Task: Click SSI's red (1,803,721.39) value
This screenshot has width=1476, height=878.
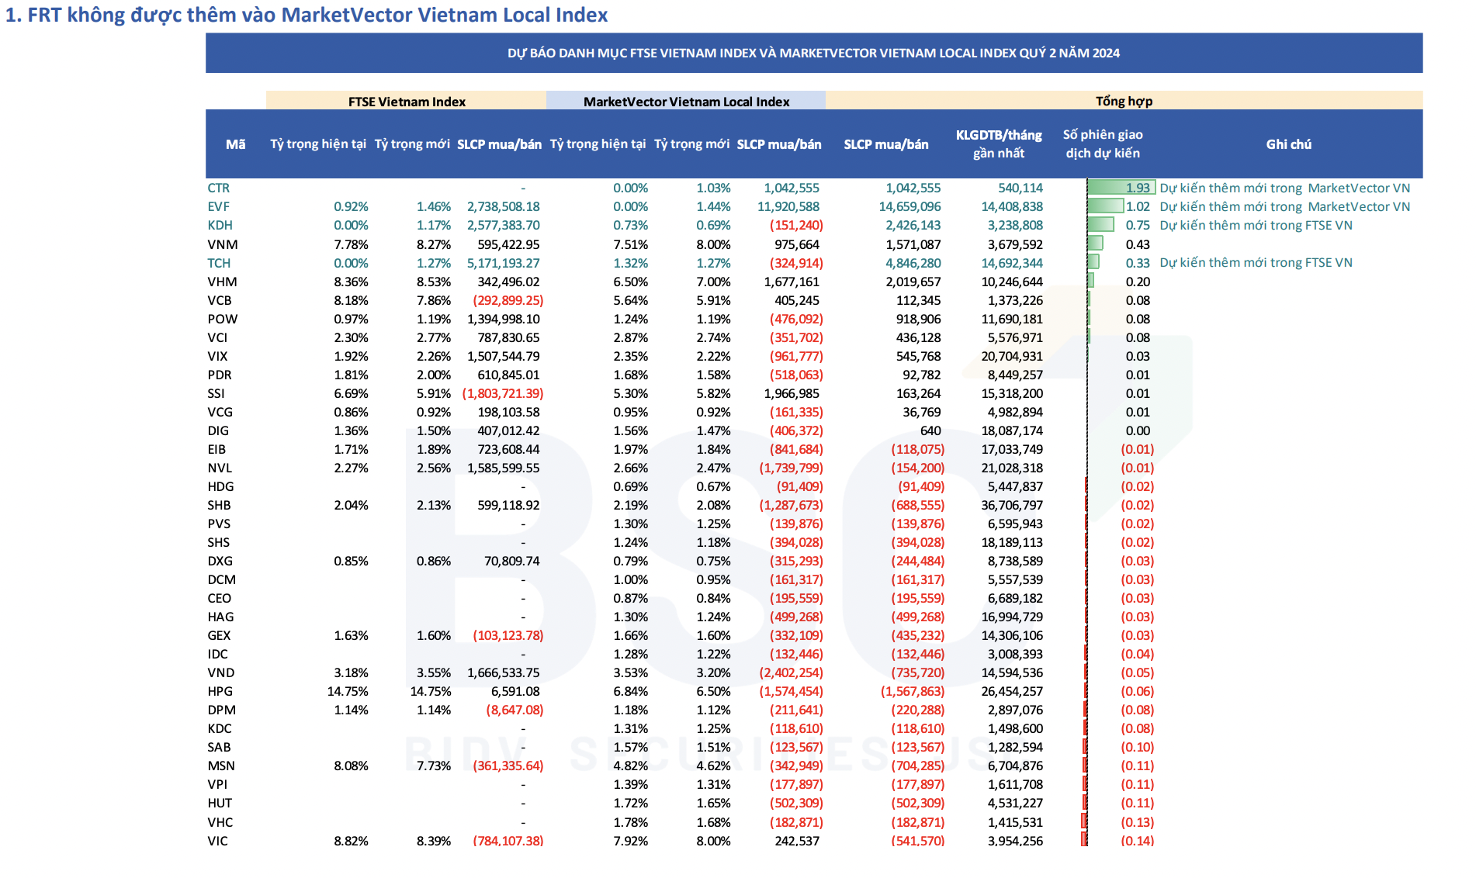Action: pyautogui.click(x=503, y=393)
